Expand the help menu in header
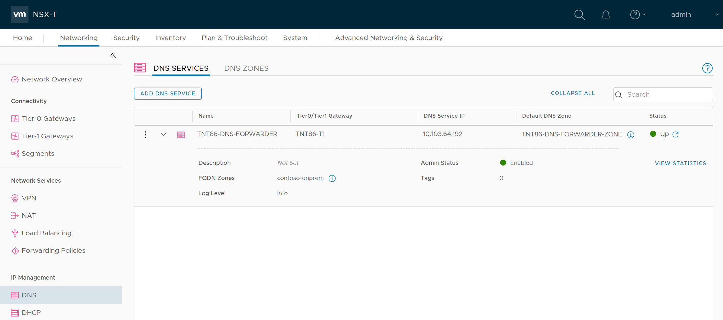Screen dimensions: 723x320 pyautogui.click(x=638, y=15)
